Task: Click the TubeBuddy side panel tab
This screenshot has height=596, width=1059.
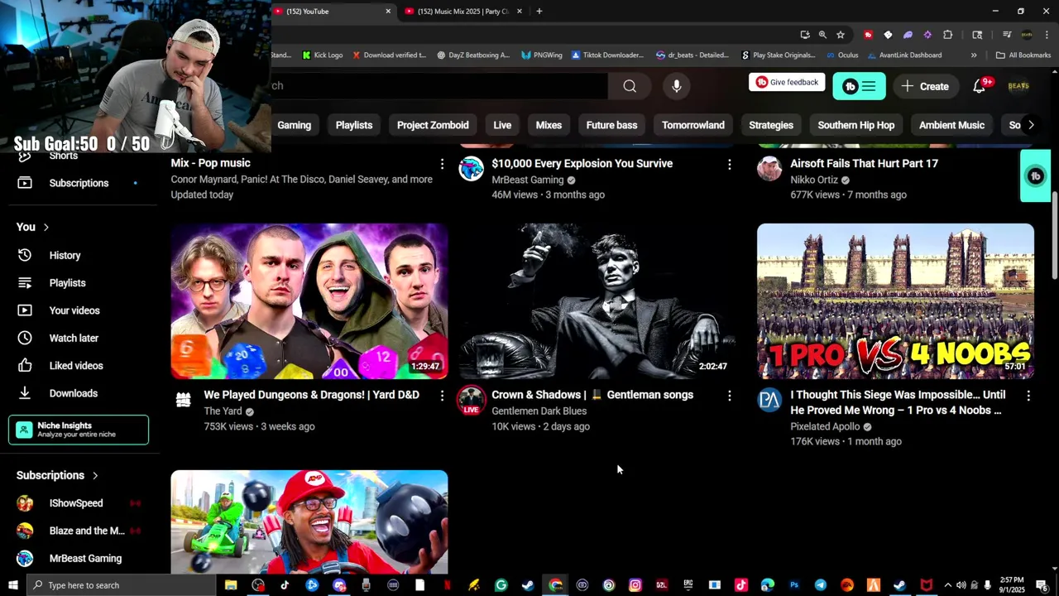Action: (x=1035, y=175)
